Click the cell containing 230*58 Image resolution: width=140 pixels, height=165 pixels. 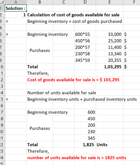[85, 54]
